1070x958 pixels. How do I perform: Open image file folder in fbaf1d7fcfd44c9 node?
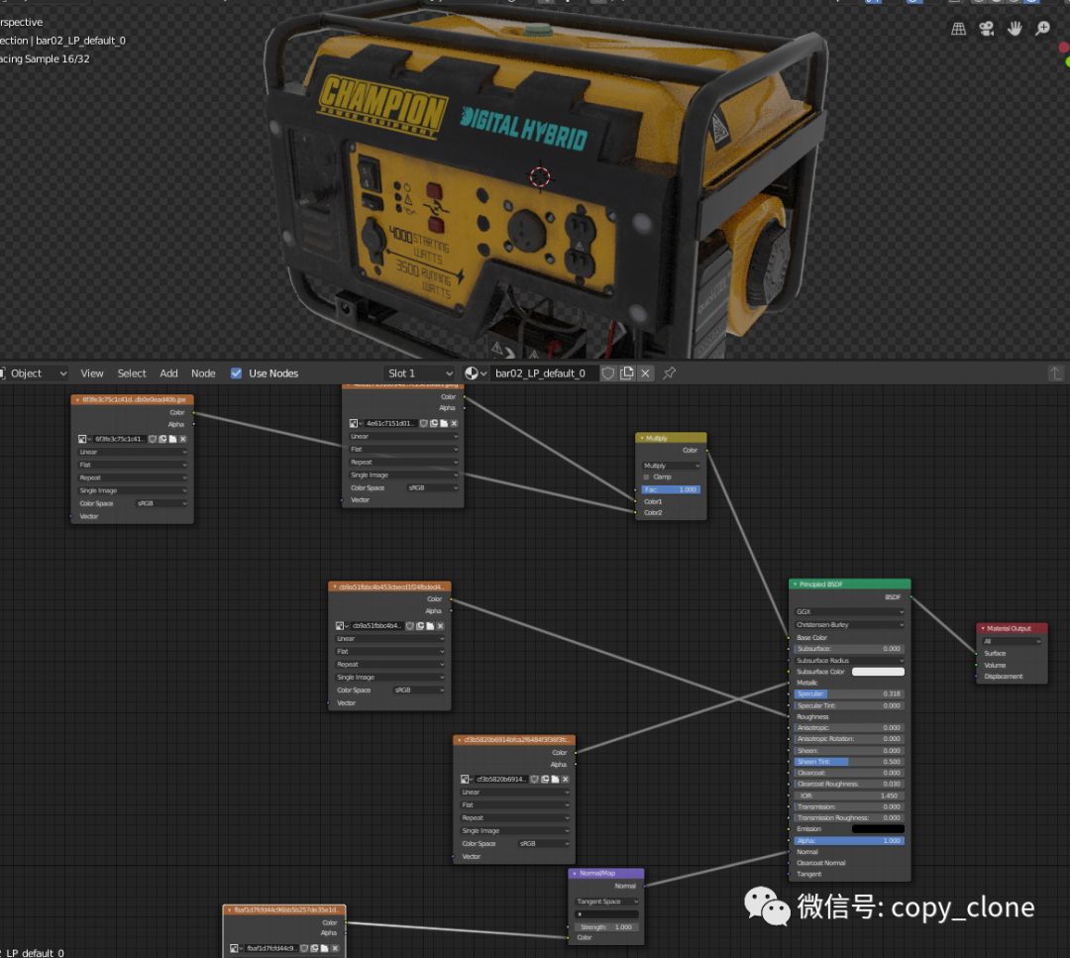click(325, 948)
